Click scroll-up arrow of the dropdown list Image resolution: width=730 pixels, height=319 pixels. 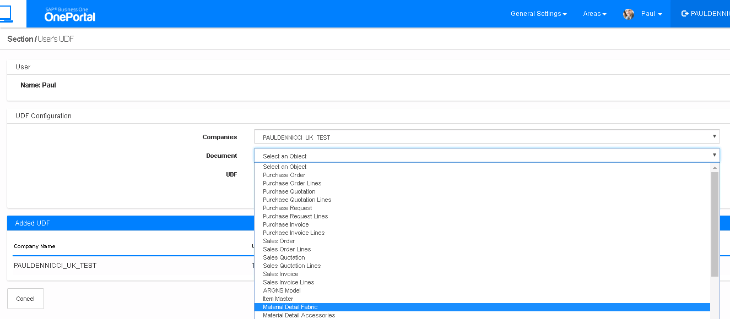point(715,167)
